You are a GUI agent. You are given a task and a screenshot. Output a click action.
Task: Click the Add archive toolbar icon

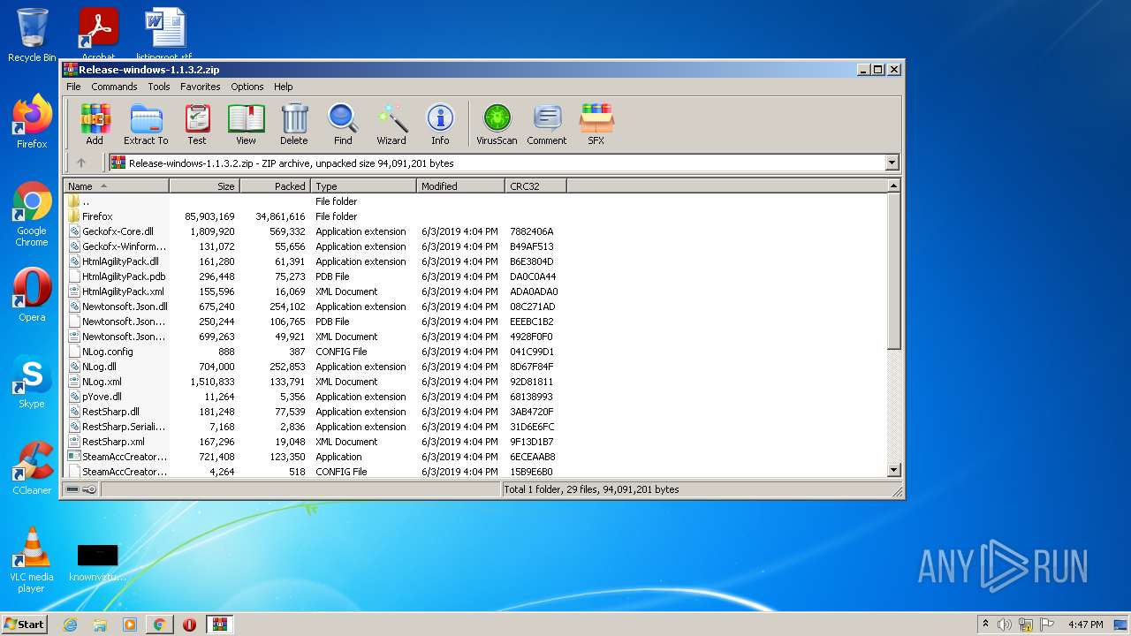point(95,124)
